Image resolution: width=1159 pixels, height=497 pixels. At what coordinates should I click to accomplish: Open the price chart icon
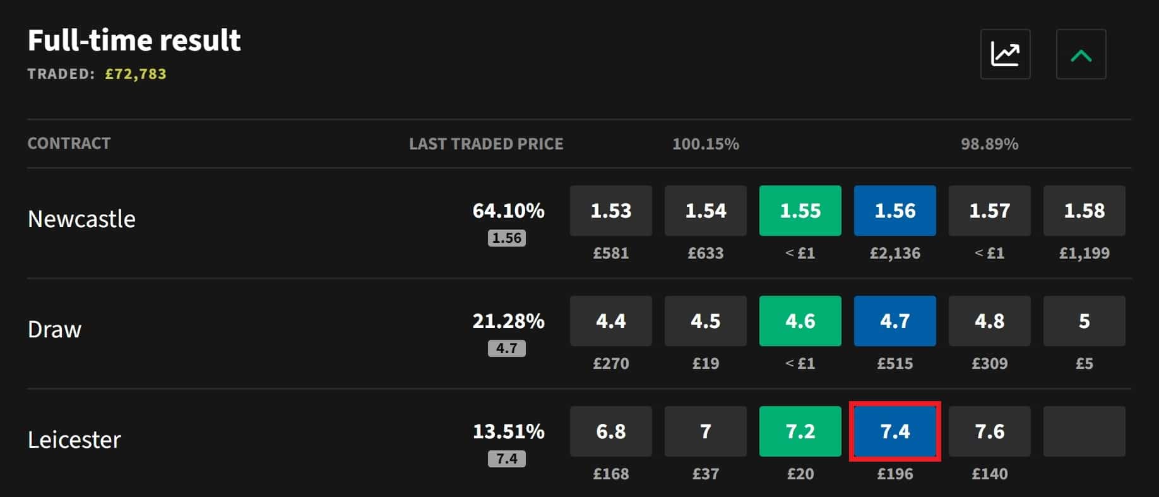1005,54
